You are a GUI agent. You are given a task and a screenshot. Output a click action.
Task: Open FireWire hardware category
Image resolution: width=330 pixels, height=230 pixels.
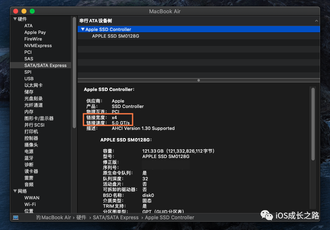point(33,39)
